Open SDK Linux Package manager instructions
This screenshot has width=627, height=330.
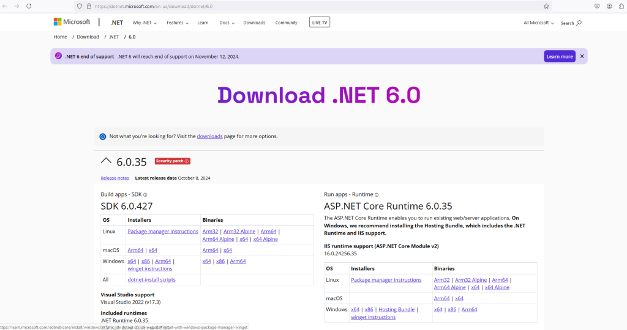pos(163,232)
